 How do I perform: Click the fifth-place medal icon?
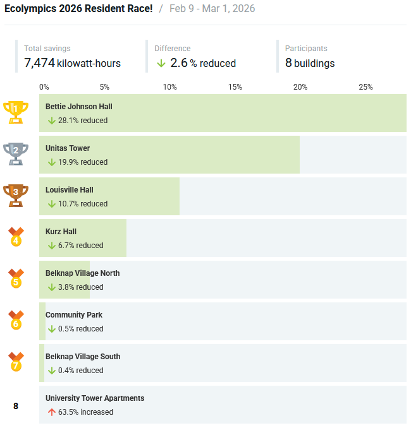pos(16,278)
